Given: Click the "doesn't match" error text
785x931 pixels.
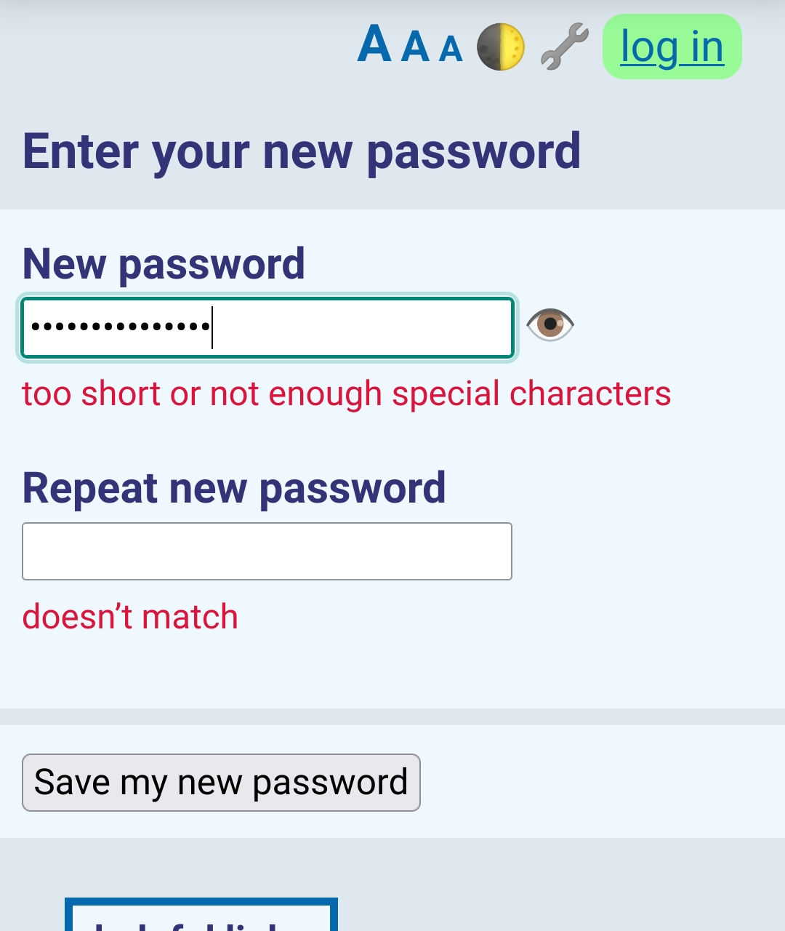Looking at the screenshot, I should pos(130,617).
